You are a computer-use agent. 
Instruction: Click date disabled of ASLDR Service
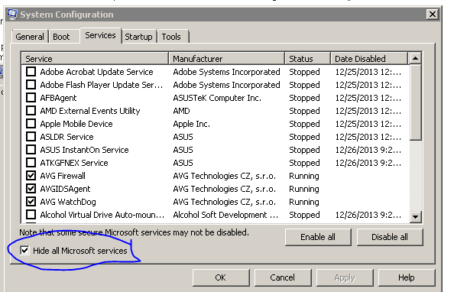click(x=368, y=137)
